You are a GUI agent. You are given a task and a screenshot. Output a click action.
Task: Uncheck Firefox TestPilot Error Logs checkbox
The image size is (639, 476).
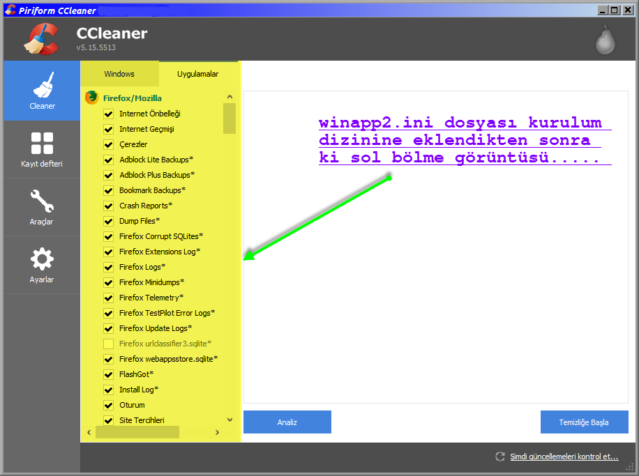tap(108, 314)
